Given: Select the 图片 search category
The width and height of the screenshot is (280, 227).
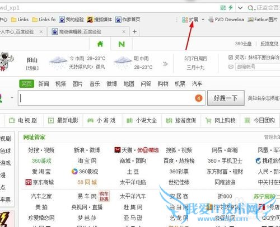Looking at the screenshot, I should pyautogui.click(x=77, y=84).
